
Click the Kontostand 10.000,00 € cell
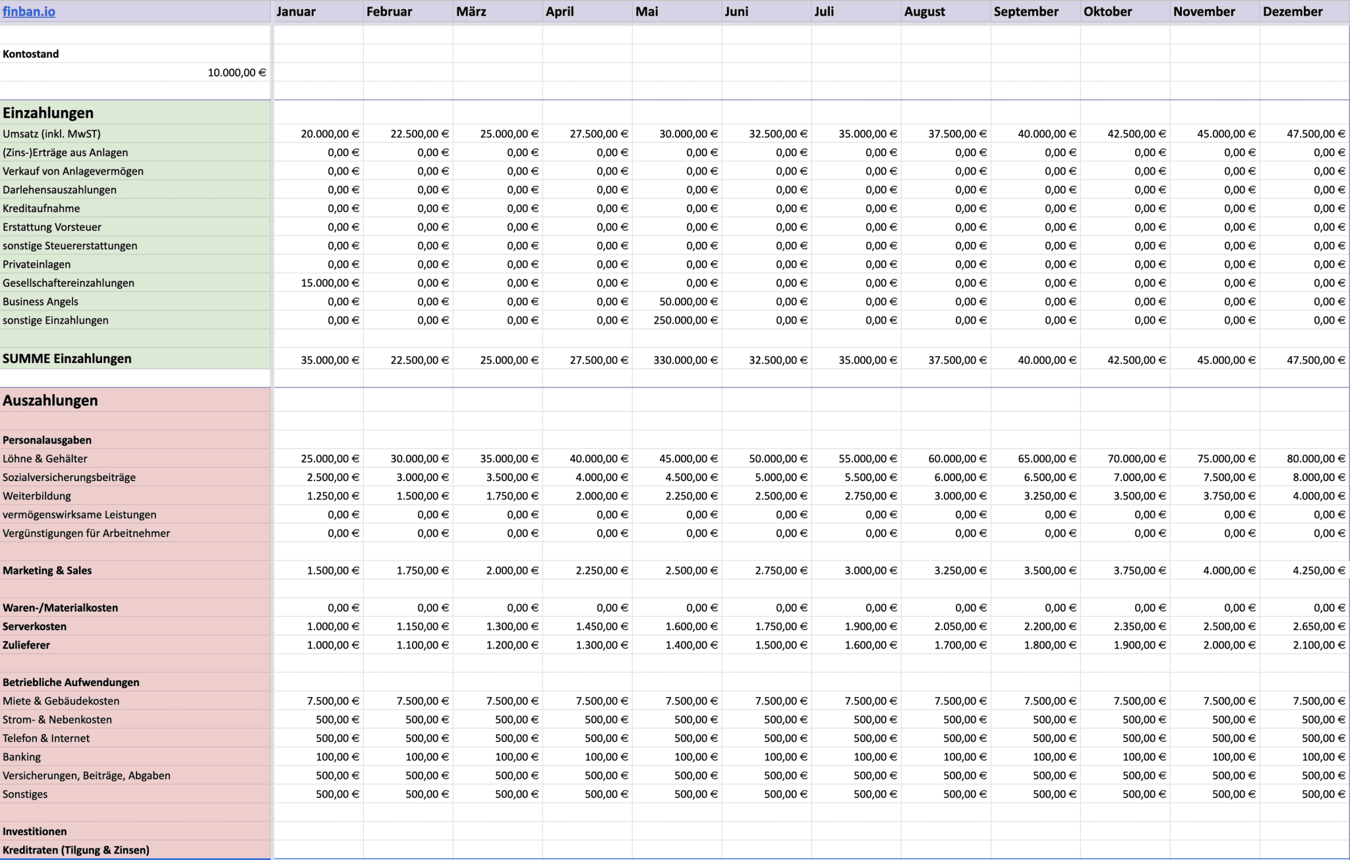pyautogui.click(x=236, y=72)
